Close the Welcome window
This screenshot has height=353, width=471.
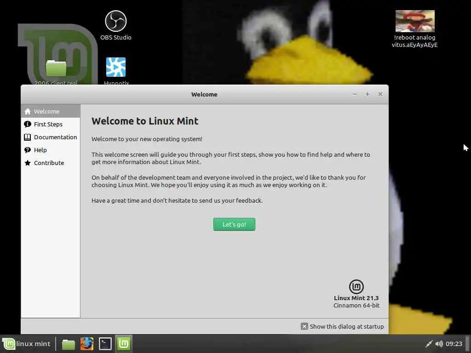[380, 94]
